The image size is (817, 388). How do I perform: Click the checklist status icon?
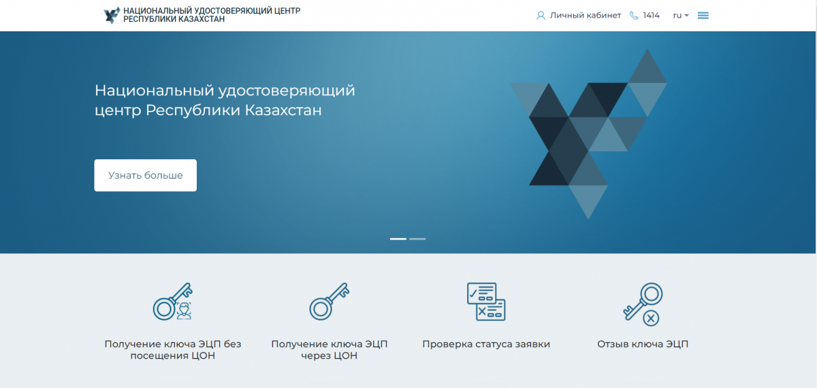point(486,302)
